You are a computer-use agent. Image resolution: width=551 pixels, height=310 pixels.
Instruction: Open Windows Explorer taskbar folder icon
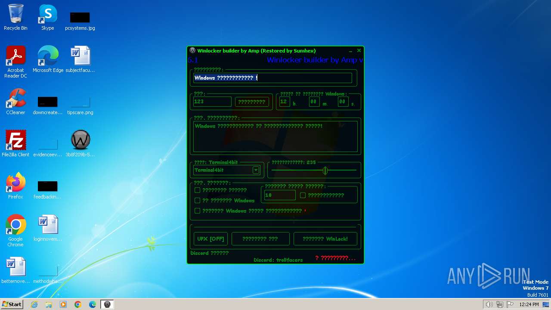49,304
